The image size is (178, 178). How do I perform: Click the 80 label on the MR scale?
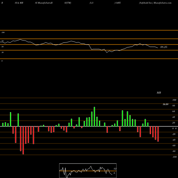tap(174, 106)
